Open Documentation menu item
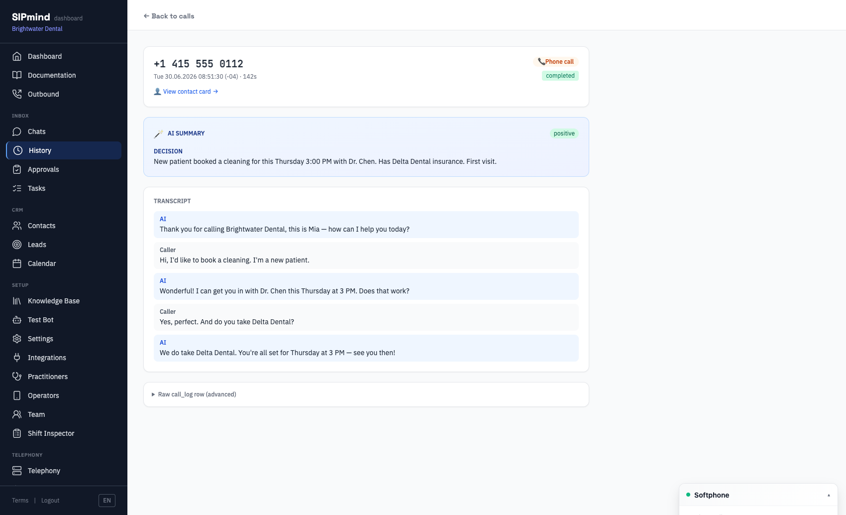Image resolution: width=846 pixels, height=515 pixels. click(64, 75)
